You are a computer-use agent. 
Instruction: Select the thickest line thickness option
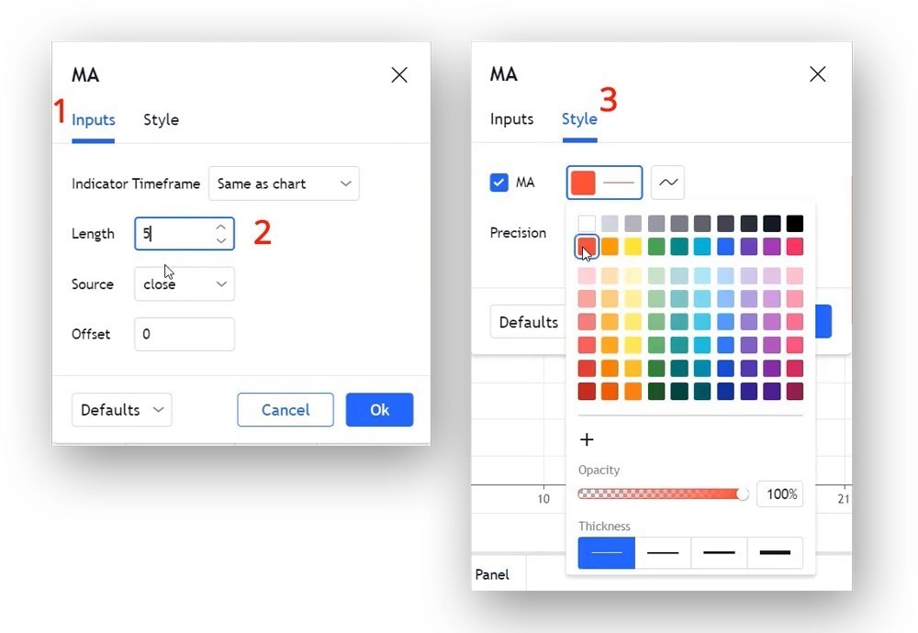click(775, 553)
